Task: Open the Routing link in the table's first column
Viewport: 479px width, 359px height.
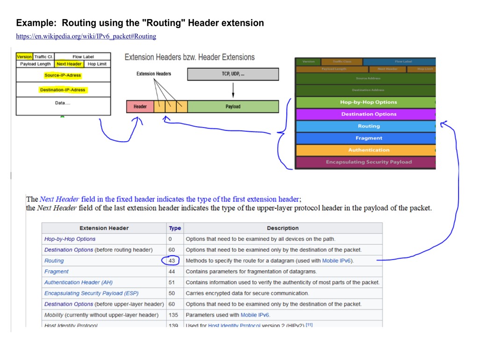Action: tap(54, 261)
